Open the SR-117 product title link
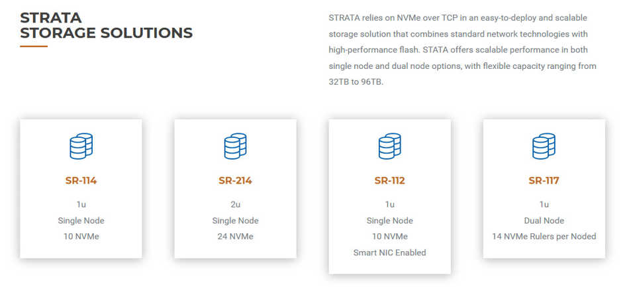 544,181
